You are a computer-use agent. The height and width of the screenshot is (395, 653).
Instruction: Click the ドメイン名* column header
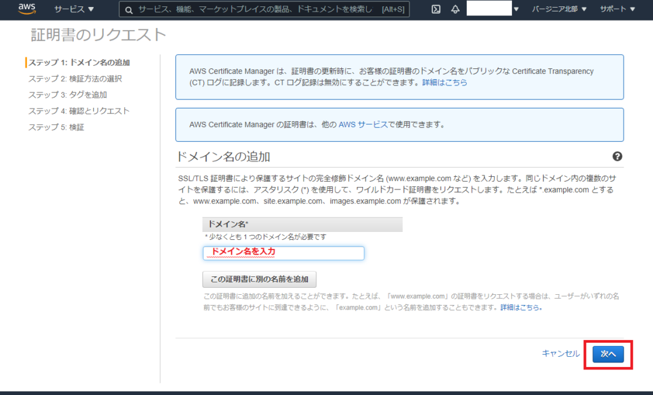coord(302,224)
